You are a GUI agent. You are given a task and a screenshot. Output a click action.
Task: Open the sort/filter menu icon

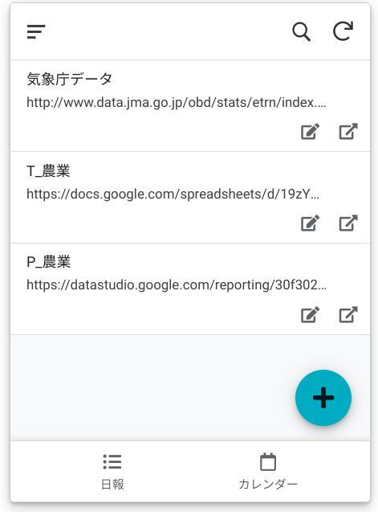coord(36,31)
